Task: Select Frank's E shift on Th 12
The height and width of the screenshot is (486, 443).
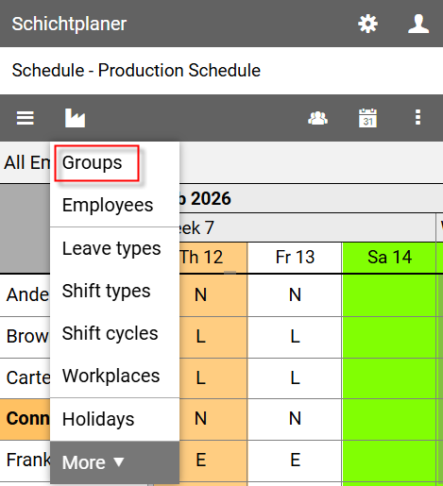Action: tap(213, 461)
